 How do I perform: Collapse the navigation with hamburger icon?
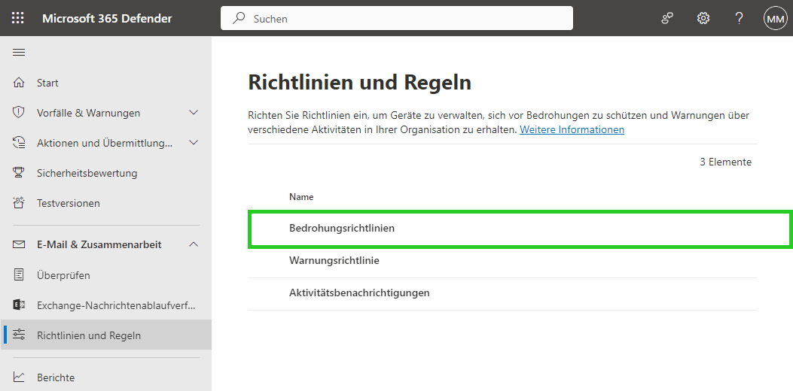pyautogui.click(x=19, y=52)
